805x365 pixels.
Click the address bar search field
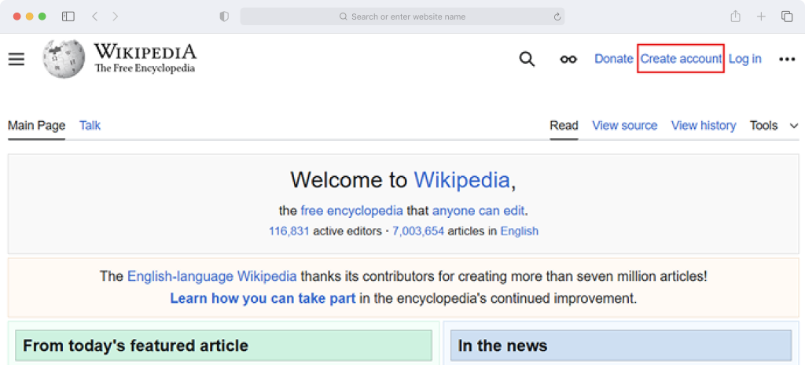tap(402, 17)
